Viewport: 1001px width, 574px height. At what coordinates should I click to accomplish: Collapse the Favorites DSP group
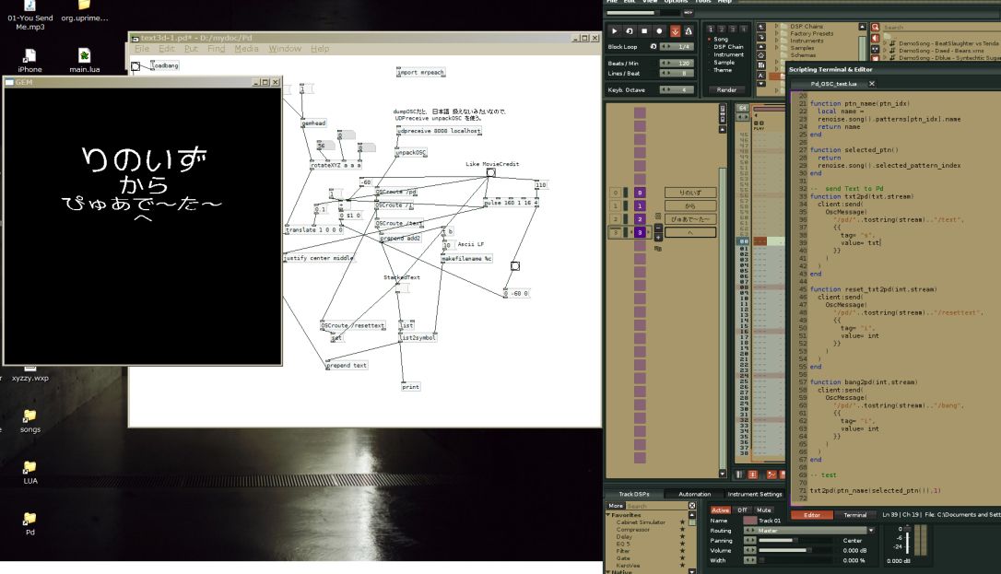pos(608,515)
